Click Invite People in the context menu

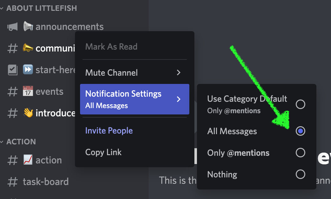pos(109,131)
